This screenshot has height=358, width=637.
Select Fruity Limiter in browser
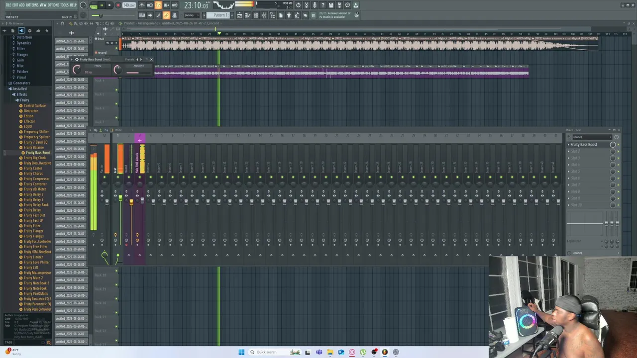(x=33, y=257)
